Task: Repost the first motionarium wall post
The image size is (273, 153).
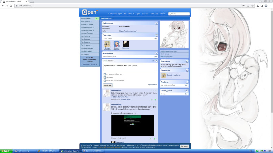Action: click(152, 100)
